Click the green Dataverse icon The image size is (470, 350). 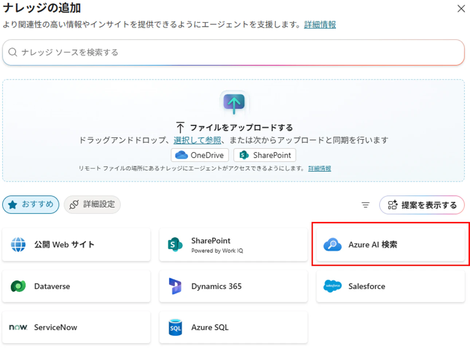(x=18, y=286)
